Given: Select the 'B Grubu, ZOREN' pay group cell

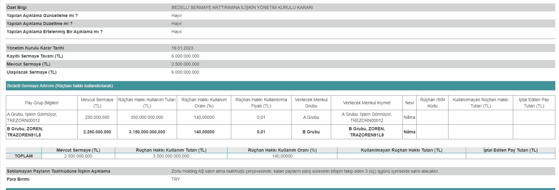Looking at the screenshot, I should tap(25, 132).
